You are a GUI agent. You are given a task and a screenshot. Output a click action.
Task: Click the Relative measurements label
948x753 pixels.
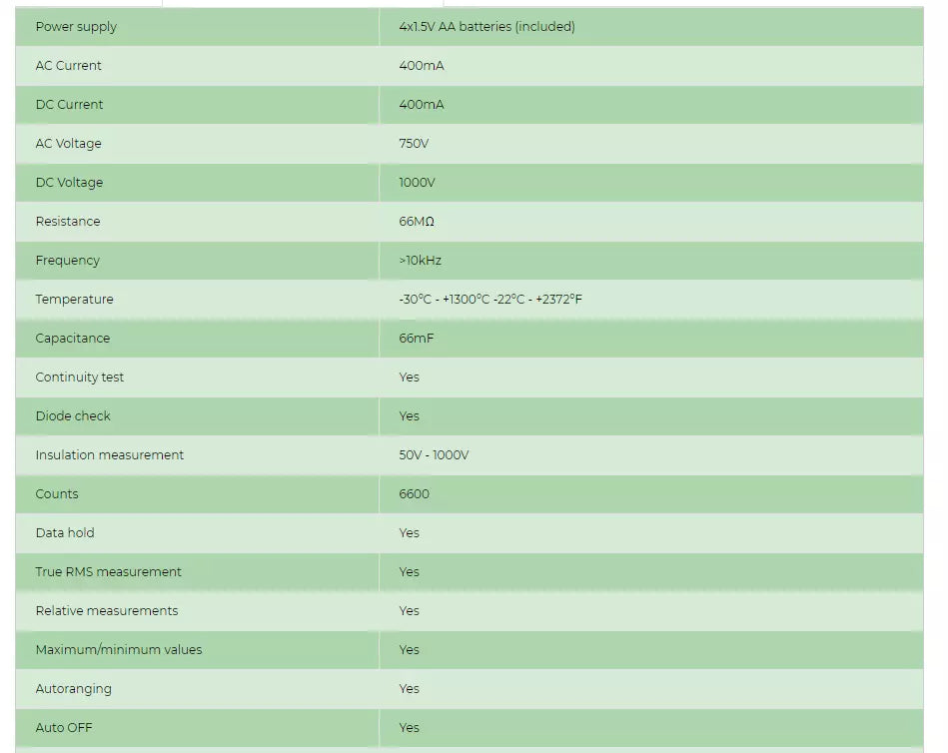tap(107, 611)
